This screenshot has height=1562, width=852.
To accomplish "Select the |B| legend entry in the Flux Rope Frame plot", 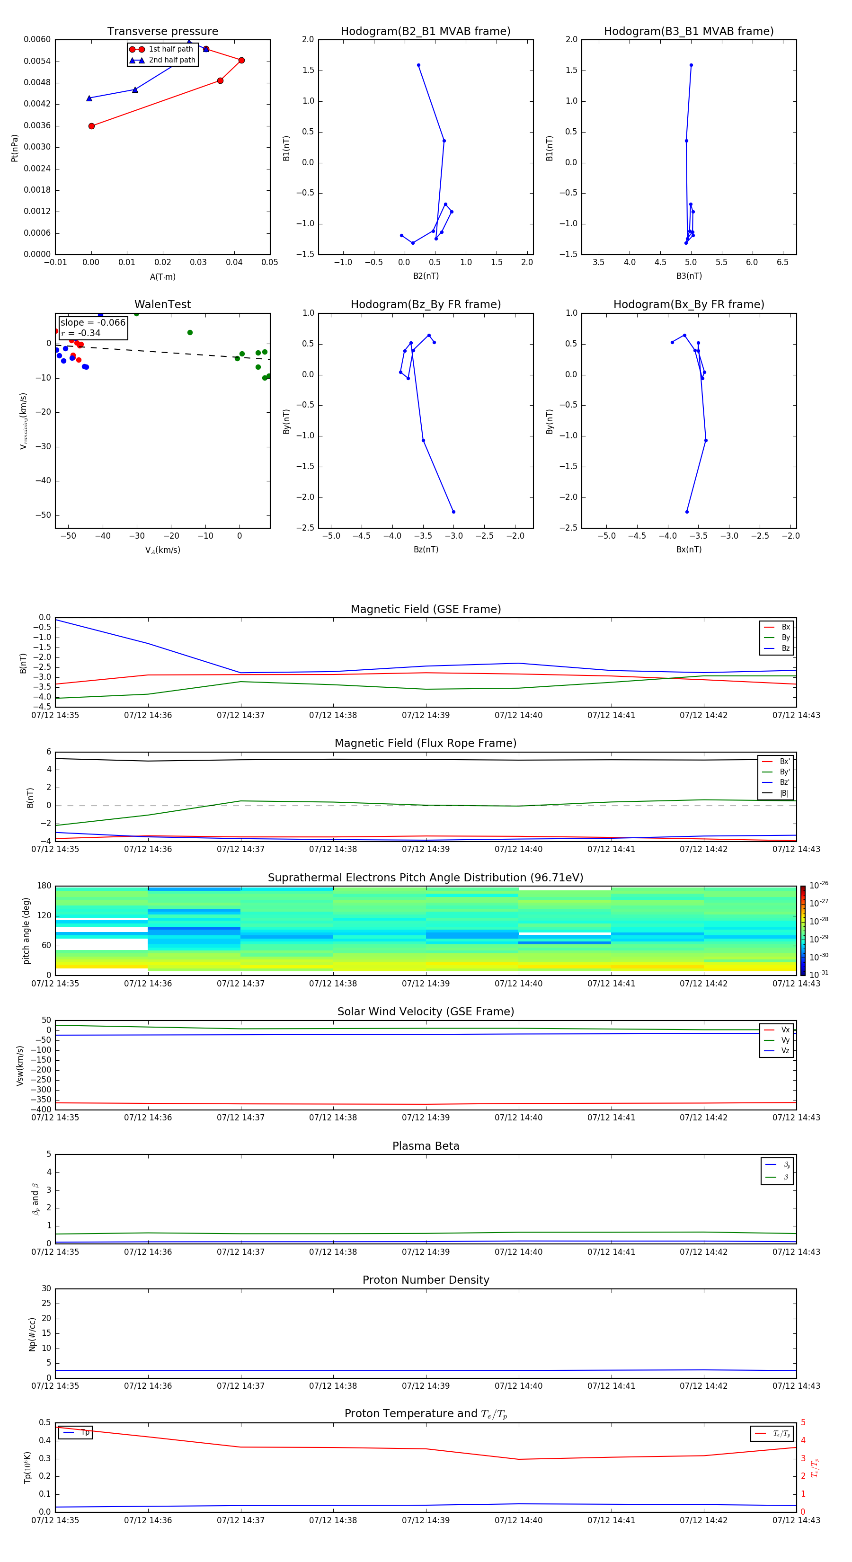I will 776,793.
